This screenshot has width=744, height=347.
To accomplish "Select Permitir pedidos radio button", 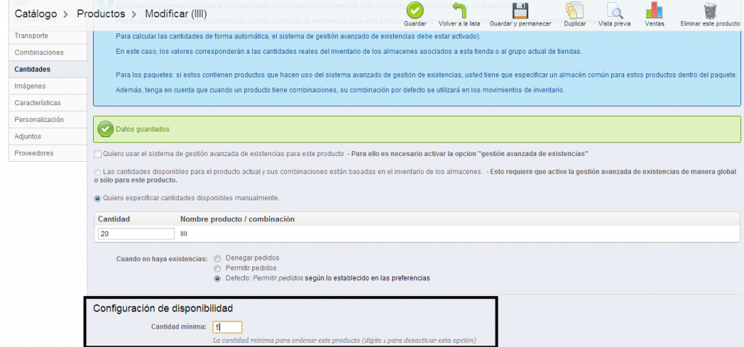I will [217, 268].
